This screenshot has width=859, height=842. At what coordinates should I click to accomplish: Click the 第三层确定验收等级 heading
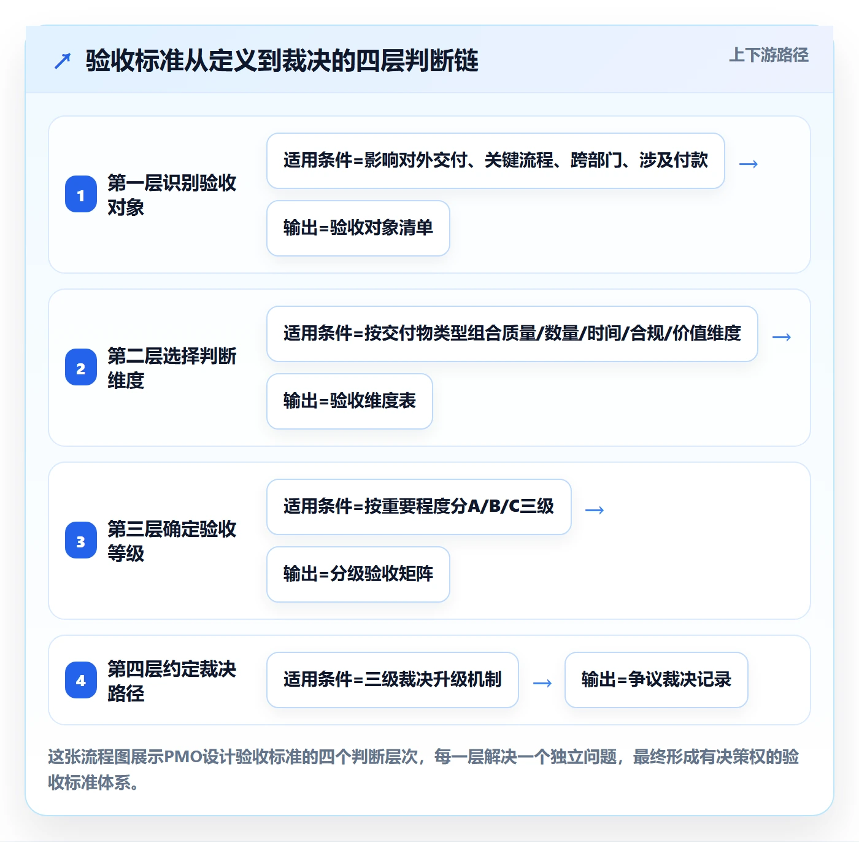click(x=172, y=541)
